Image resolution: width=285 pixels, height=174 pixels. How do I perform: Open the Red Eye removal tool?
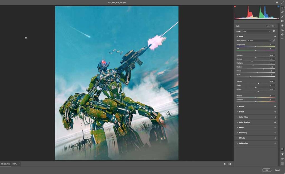tap(282, 30)
